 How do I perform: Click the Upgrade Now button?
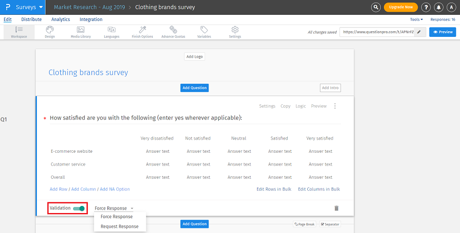coord(401,7)
